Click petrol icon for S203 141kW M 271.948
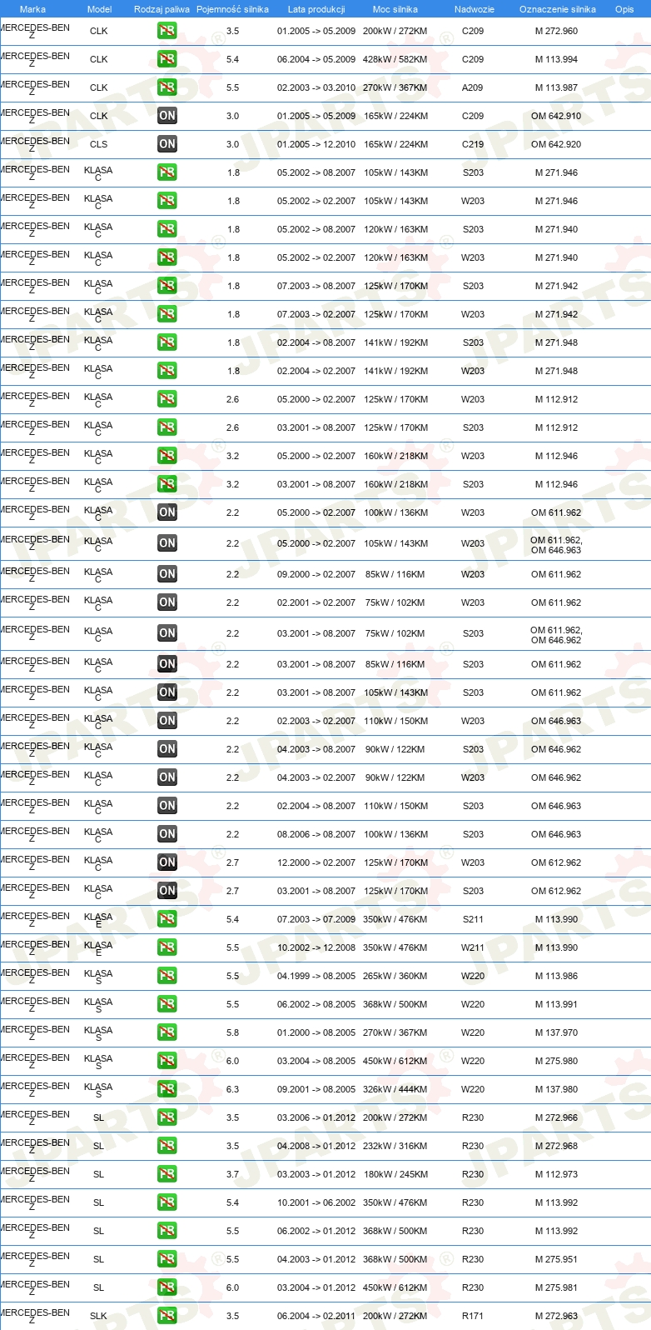 [x=167, y=342]
